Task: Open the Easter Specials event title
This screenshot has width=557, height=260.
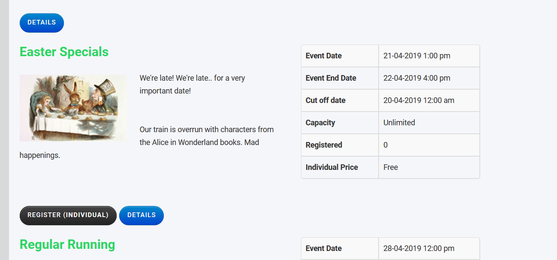Action: click(64, 52)
